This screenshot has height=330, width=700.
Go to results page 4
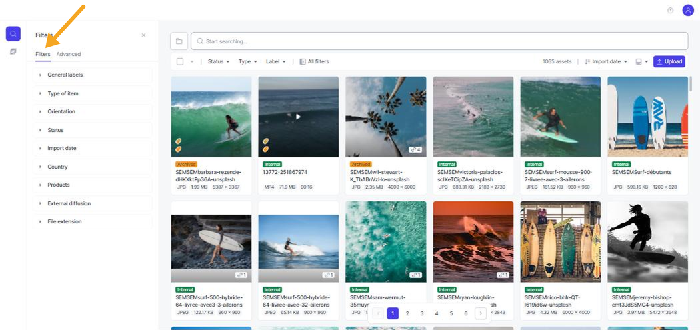pyautogui.click(x=437, y=313)
